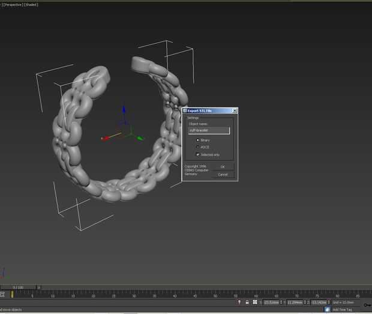The height and width of the screenshot is (314, 372).
Task: Open the Perspective viewport label menu
Action: pos(13,5)
